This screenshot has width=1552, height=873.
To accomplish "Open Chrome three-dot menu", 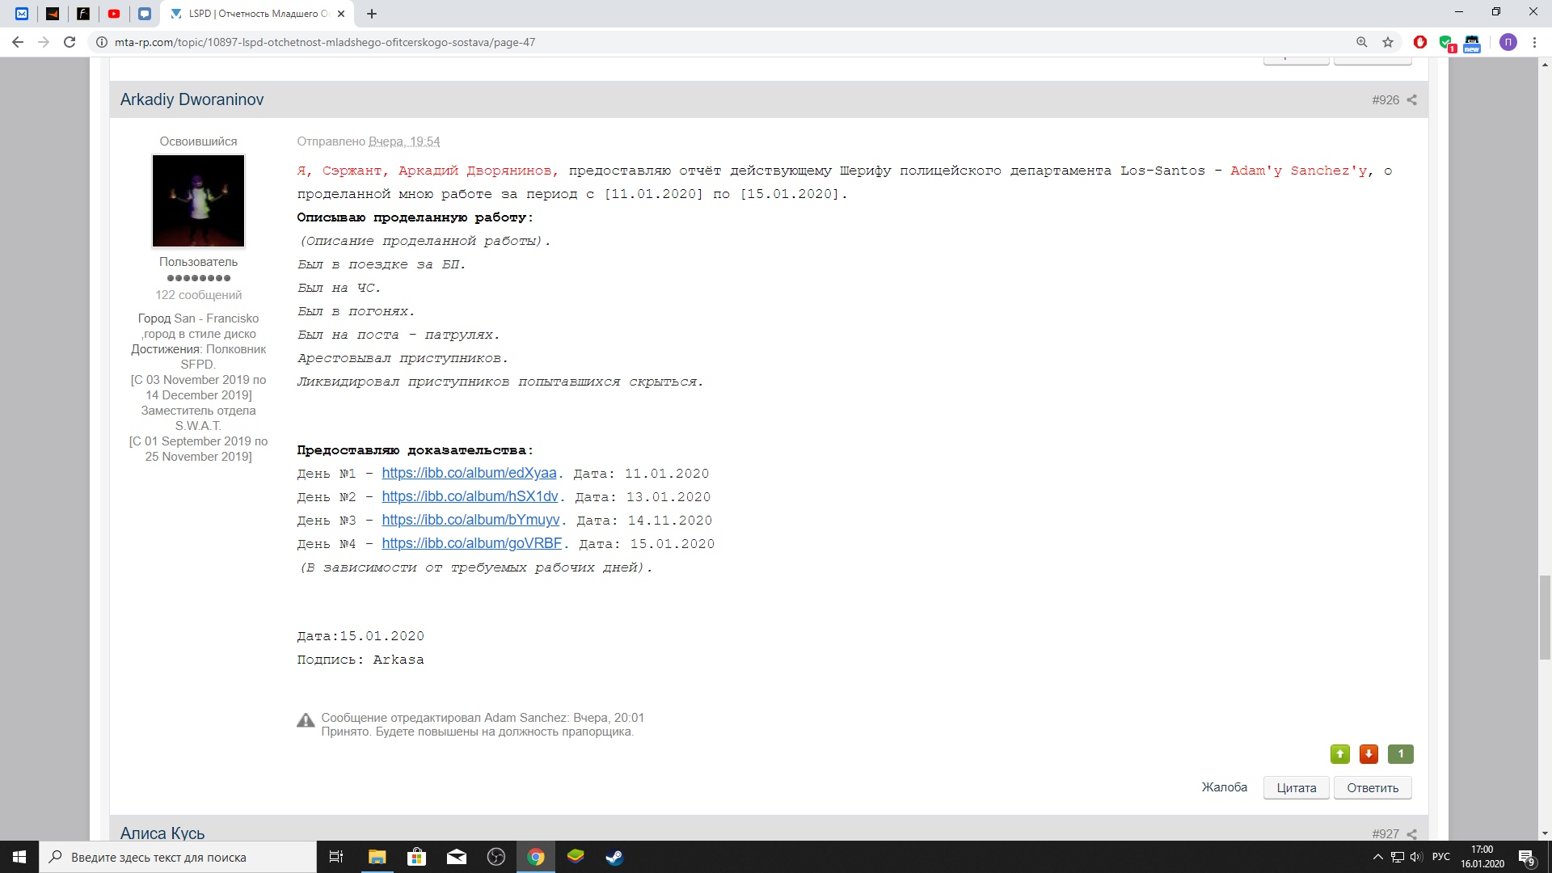I will click(x=1534, y=42).
